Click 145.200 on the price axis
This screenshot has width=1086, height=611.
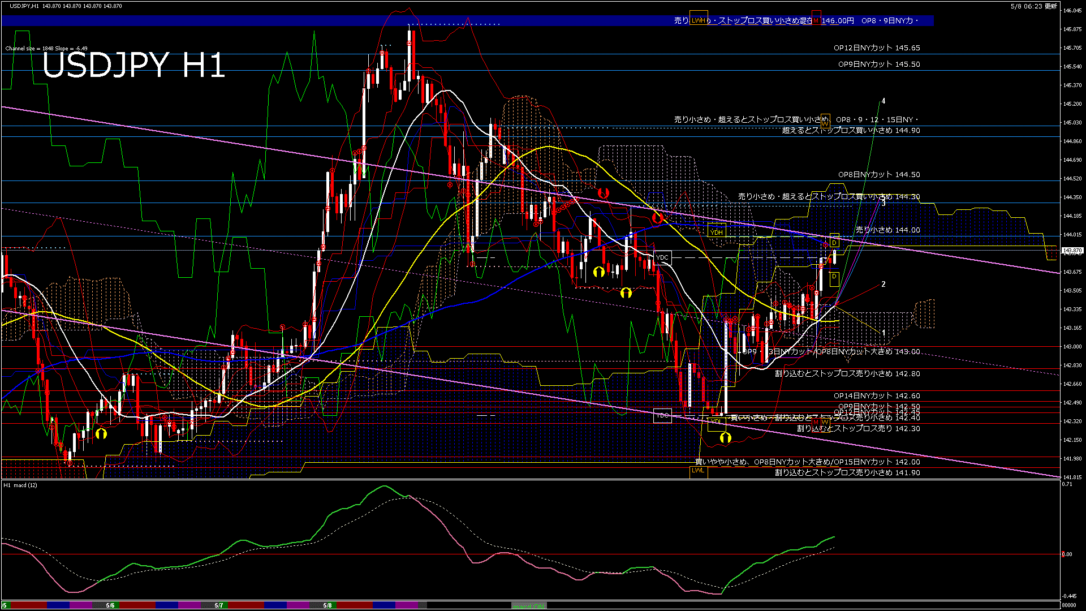pos(1072,104)
